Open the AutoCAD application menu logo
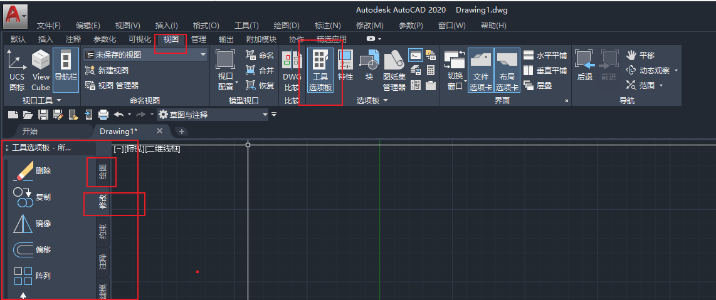Screen dimensions: 716x300 coord(16,15)
